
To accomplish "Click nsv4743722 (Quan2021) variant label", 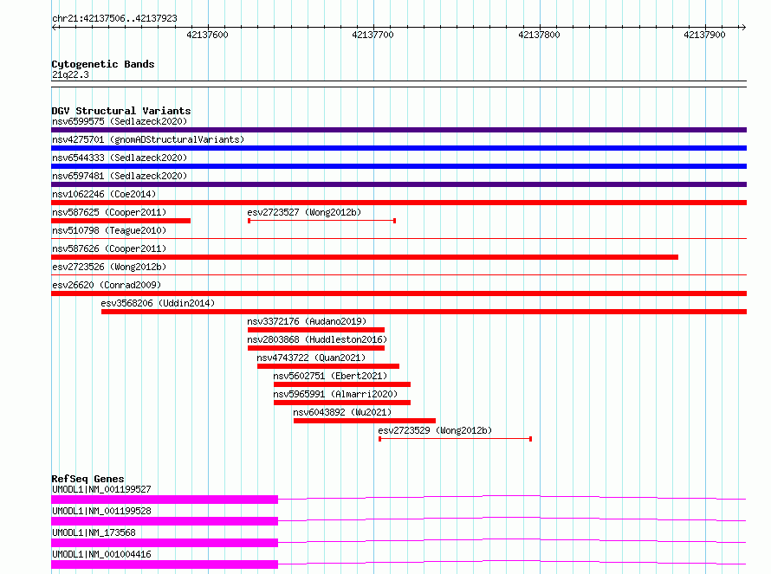I will [x=311, y=358].
